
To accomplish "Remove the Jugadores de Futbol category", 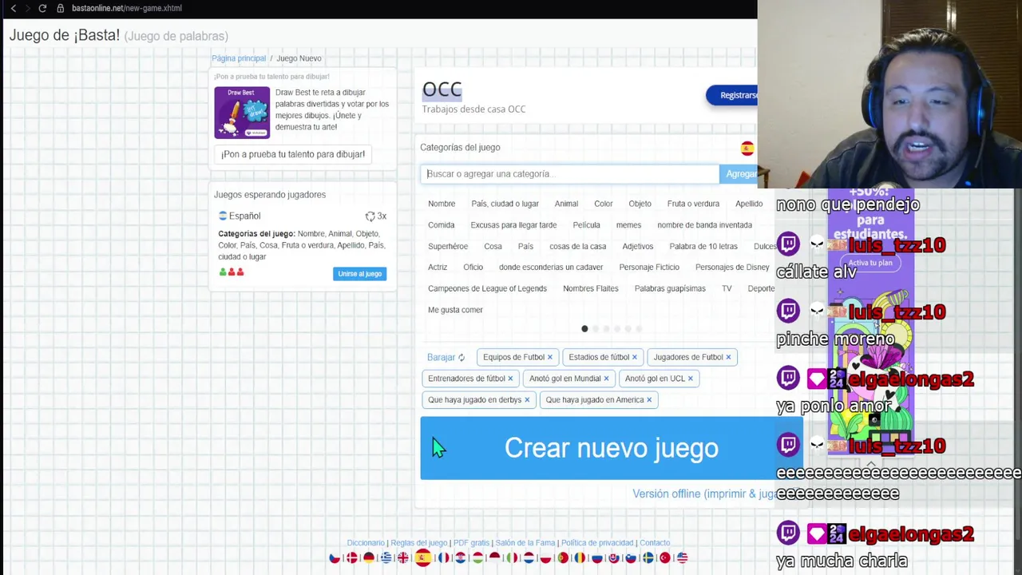I will click(728, 357).
